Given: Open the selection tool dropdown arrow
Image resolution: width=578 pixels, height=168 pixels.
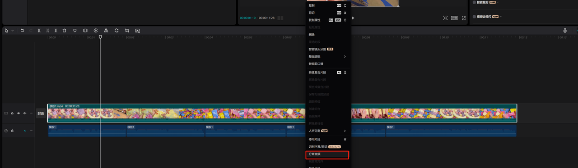Looking at the screenshot, I should coord(12,31).
